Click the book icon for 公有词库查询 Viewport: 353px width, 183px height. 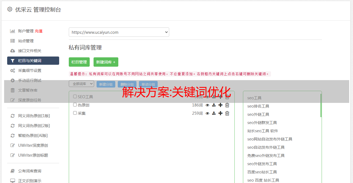pos(13,171)
